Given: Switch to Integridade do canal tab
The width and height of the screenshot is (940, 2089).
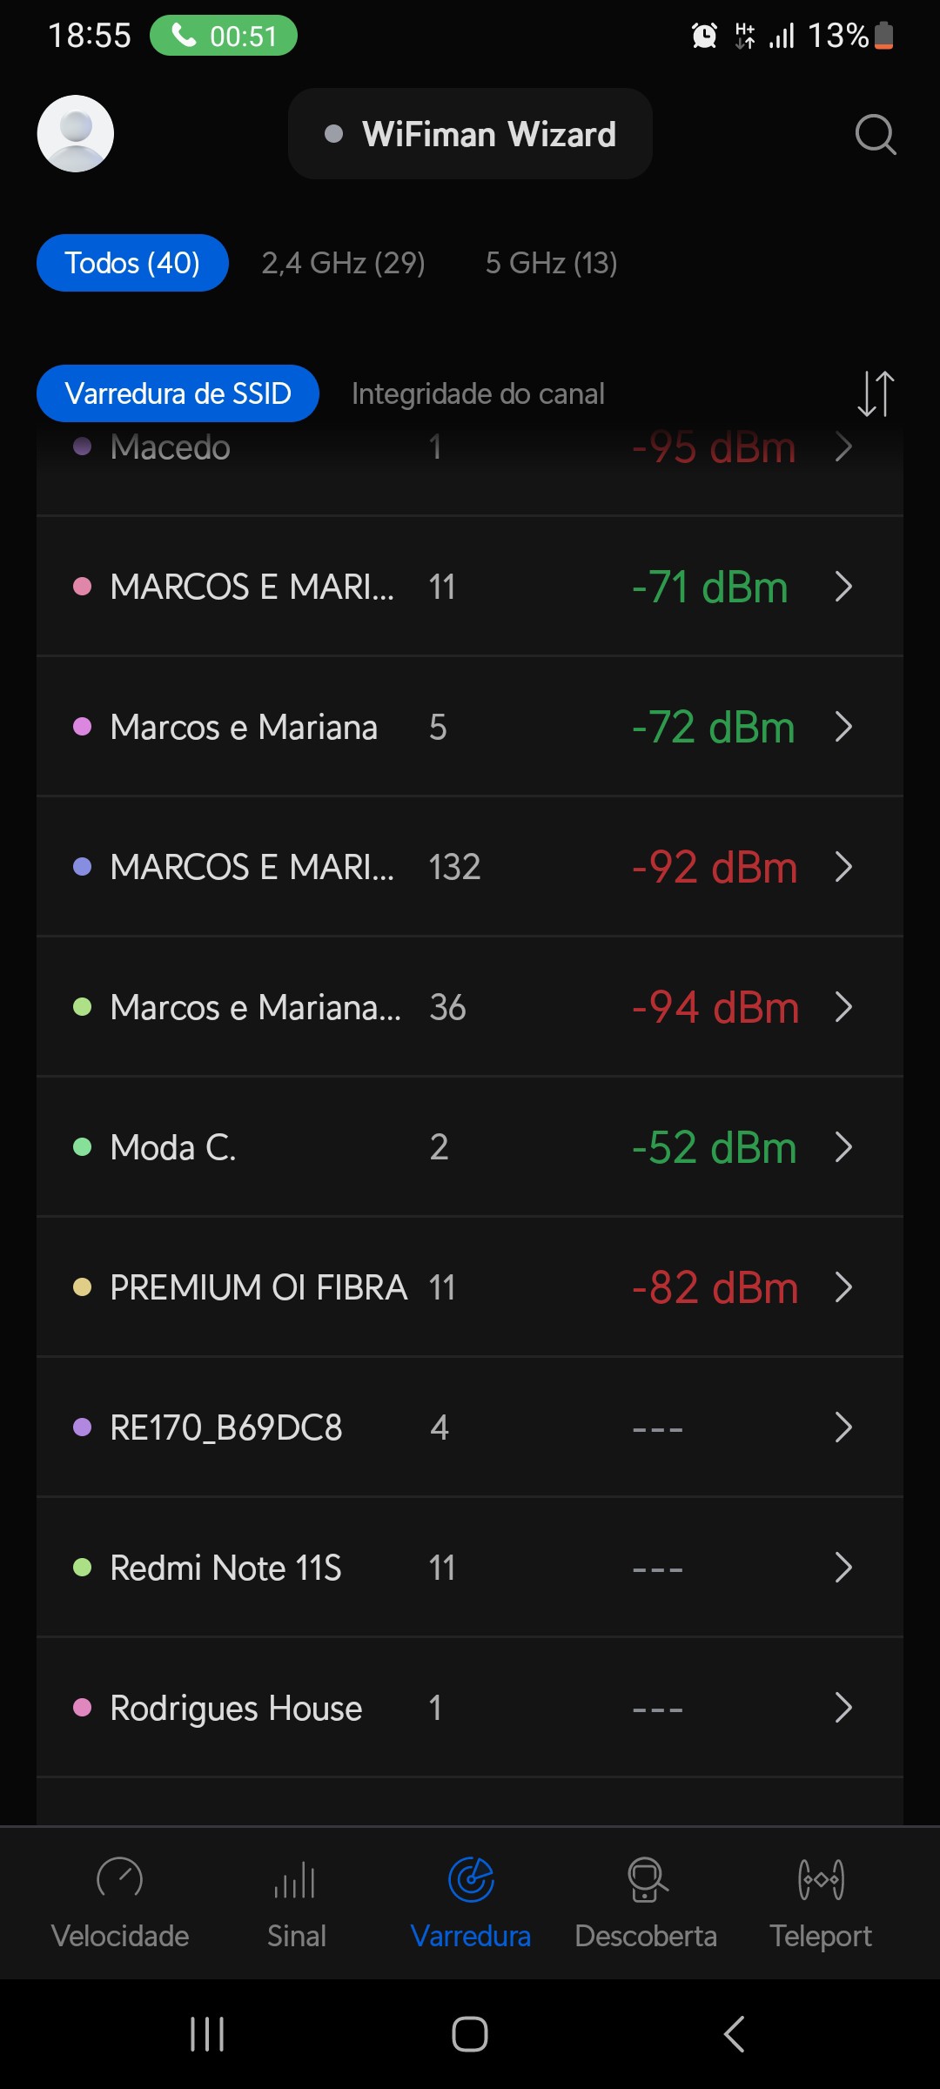Looking at the screenshot, I should [478, 393].
